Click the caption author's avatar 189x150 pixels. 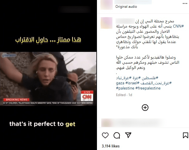[107, 23]
